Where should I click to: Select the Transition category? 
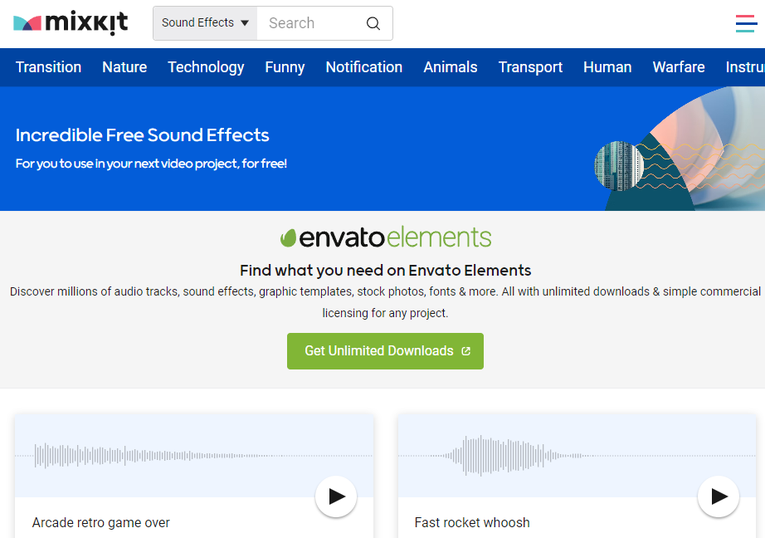(x=48, y=67)
